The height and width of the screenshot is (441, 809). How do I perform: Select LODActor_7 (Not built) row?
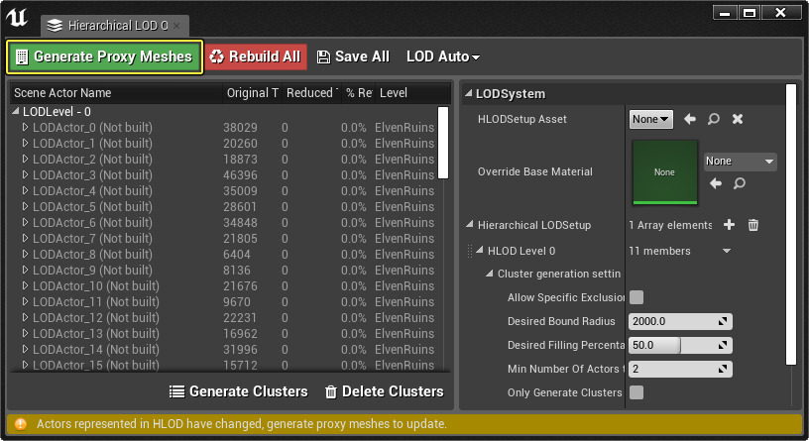click(223, 238)
